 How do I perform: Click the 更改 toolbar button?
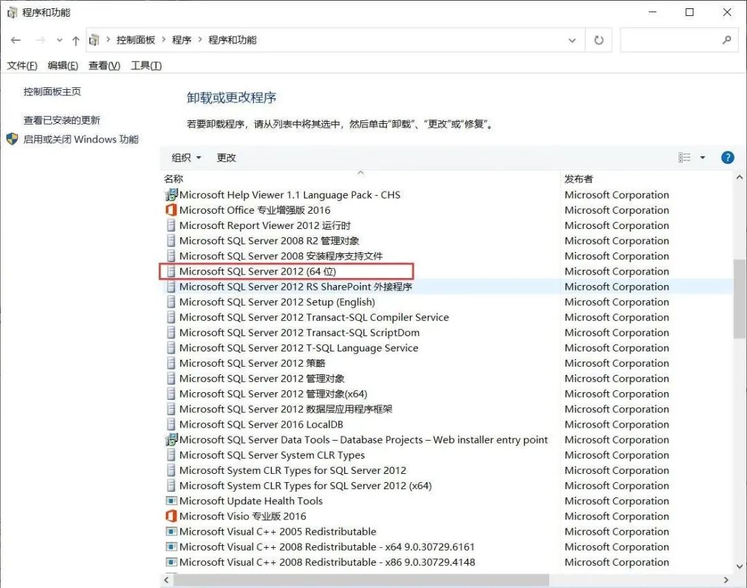click(x=226, y=158)
